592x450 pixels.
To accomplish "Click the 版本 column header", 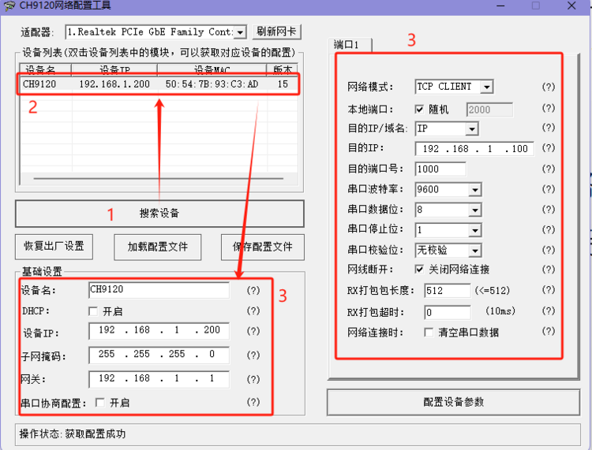I will [283, 69].
